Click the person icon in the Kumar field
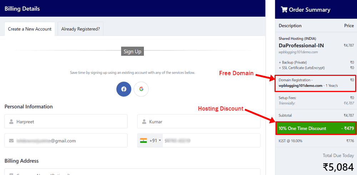Image resolution: width=357 pixels, height=175 pixels. (144, 122)
